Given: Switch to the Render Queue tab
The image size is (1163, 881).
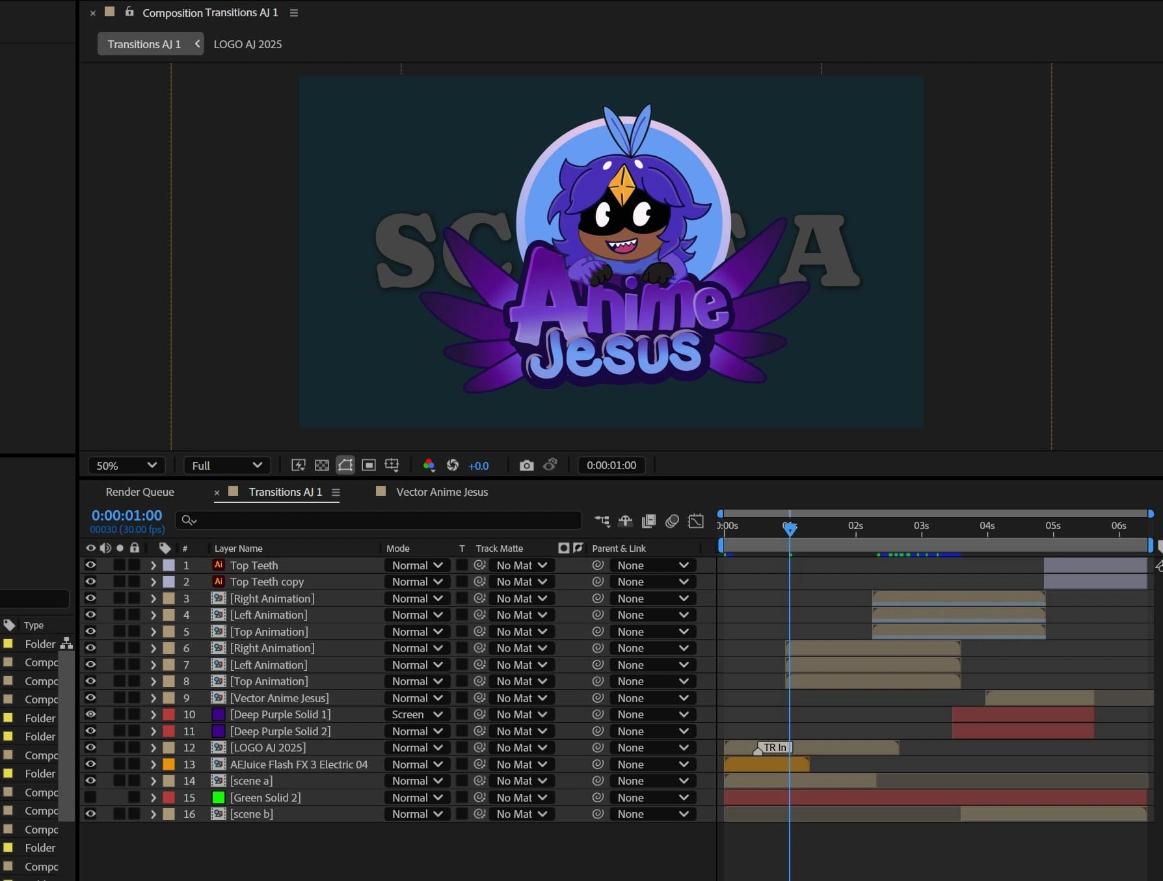Looking at the screenshot, I should (140, 492).
